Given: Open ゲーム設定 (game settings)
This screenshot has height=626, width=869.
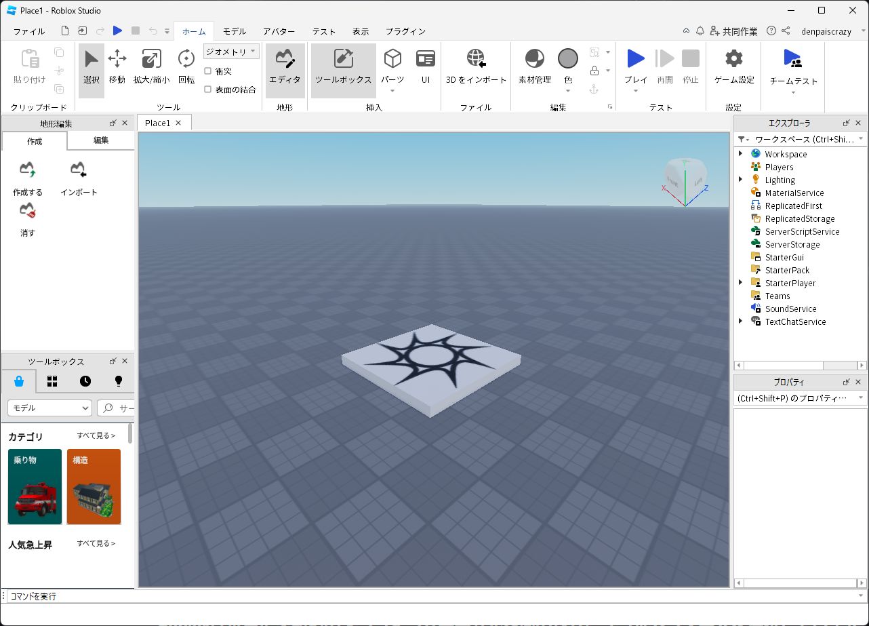Looking at the screenshot, I should 733,67.
